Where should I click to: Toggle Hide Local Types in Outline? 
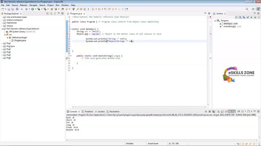255,17
